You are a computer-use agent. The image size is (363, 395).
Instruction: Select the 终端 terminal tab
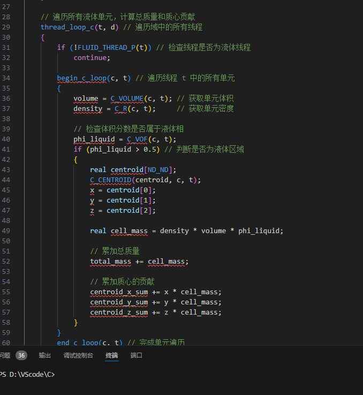pos(111,355)
